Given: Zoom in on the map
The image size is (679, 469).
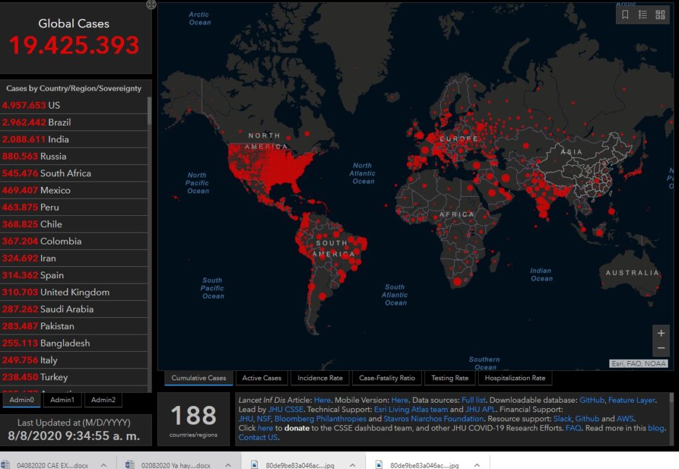Looking at the screenshot, I should click(x=660, y=333).
